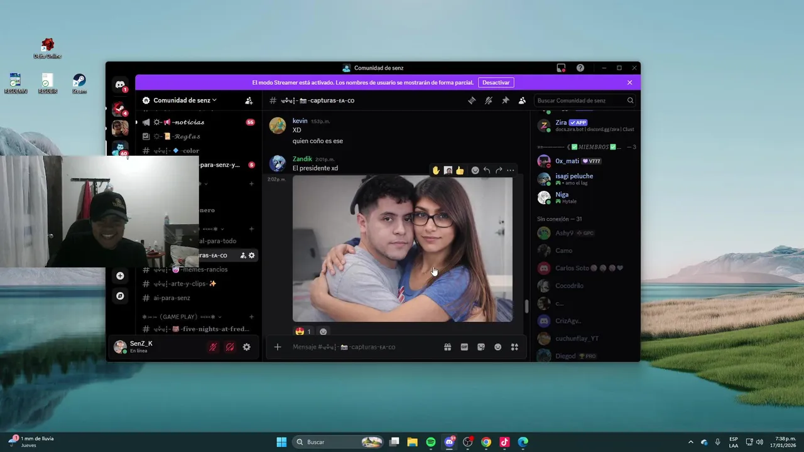Reply to message with reply arrow
The image size is (804, 452).
coord(487,170)
